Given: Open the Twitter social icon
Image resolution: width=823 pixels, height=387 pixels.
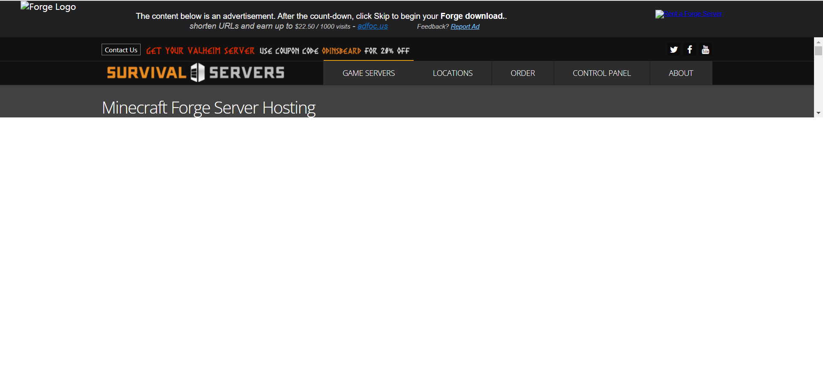Looking at the screenshot, I should [673, 50].
